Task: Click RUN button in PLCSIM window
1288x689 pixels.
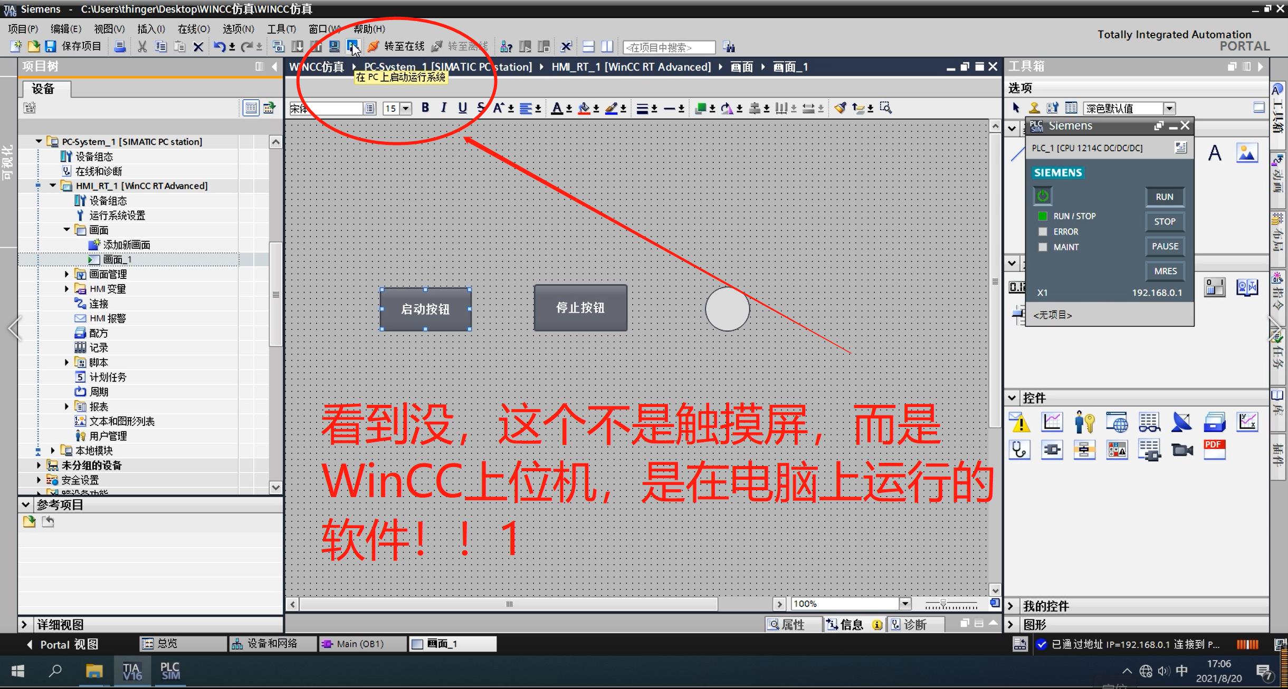Action: pyautogui.click(x=1165, y=197)
